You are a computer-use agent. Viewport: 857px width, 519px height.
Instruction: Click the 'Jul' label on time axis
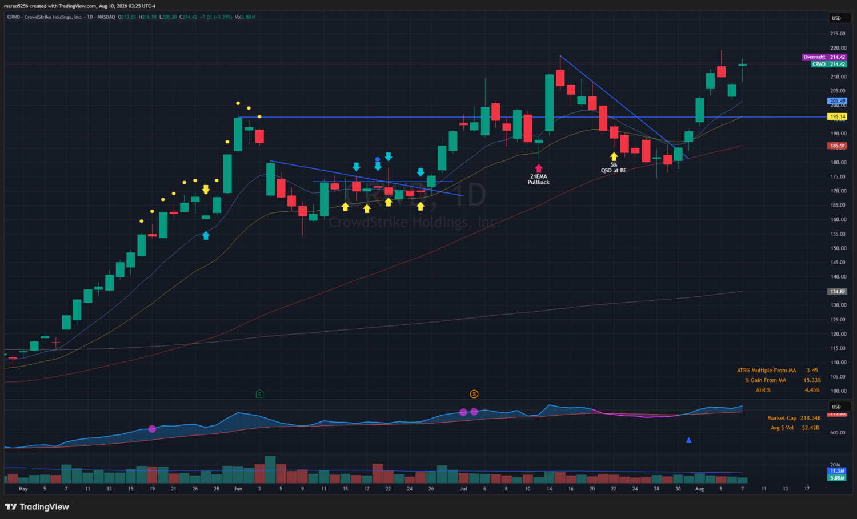463,489
